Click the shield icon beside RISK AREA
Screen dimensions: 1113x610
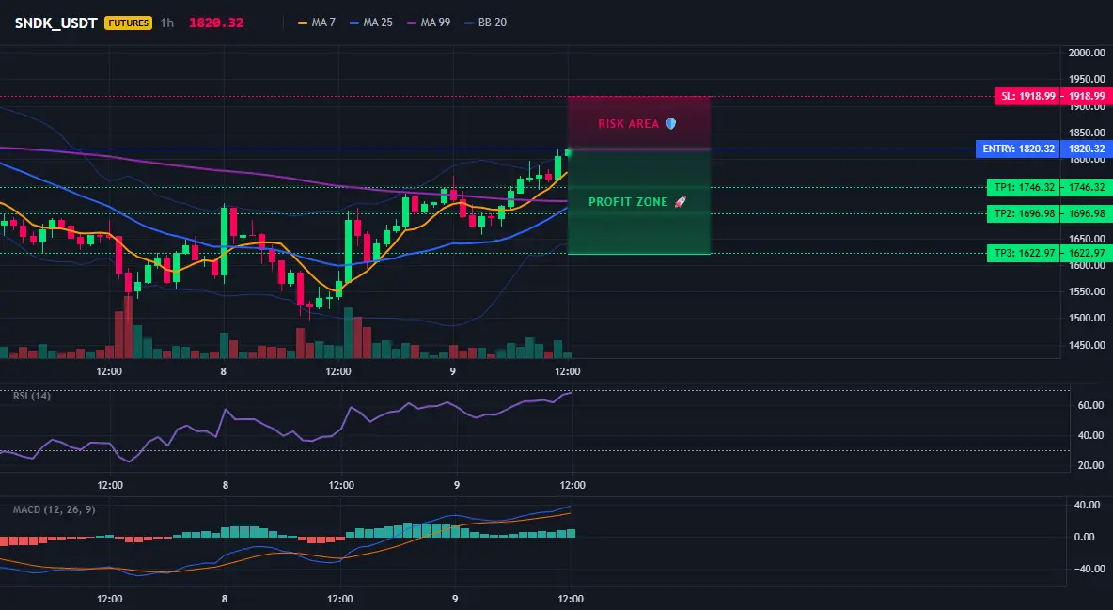coord(671,123)
